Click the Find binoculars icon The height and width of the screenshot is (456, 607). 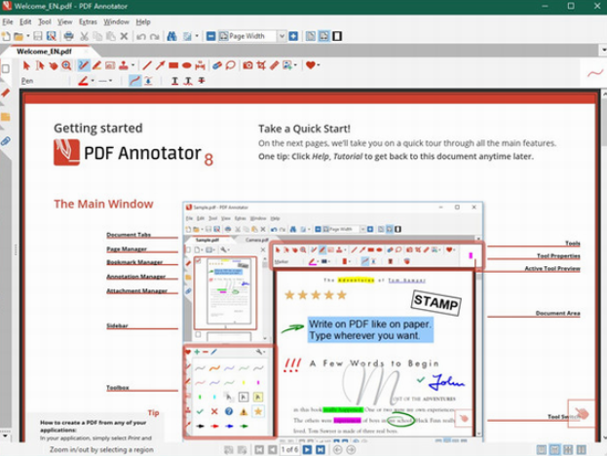click(171, 36)
